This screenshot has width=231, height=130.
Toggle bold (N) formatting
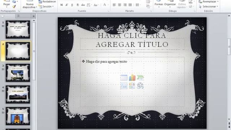61,5
